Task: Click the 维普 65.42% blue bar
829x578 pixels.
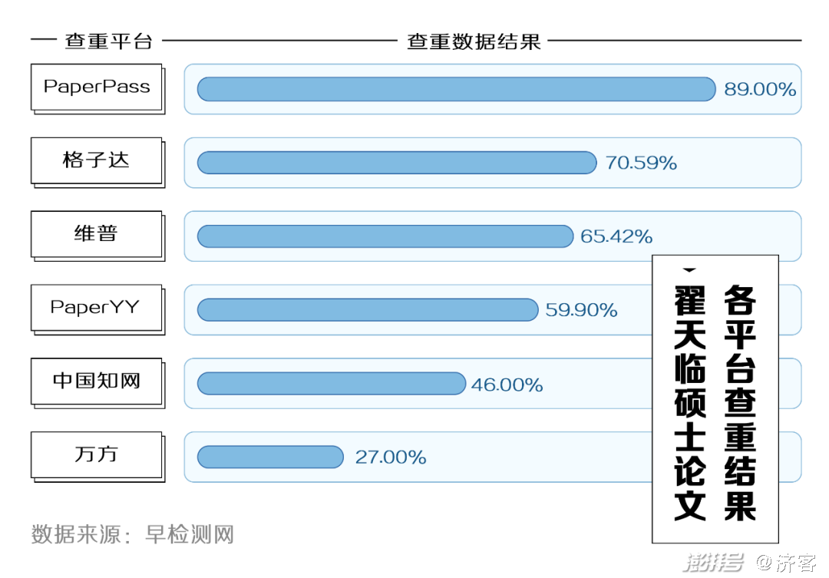Action: coord(385,236)
